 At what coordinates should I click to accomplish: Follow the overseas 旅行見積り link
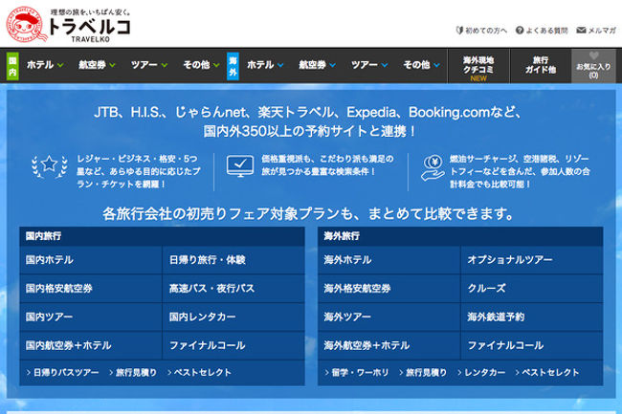(423, 373)
